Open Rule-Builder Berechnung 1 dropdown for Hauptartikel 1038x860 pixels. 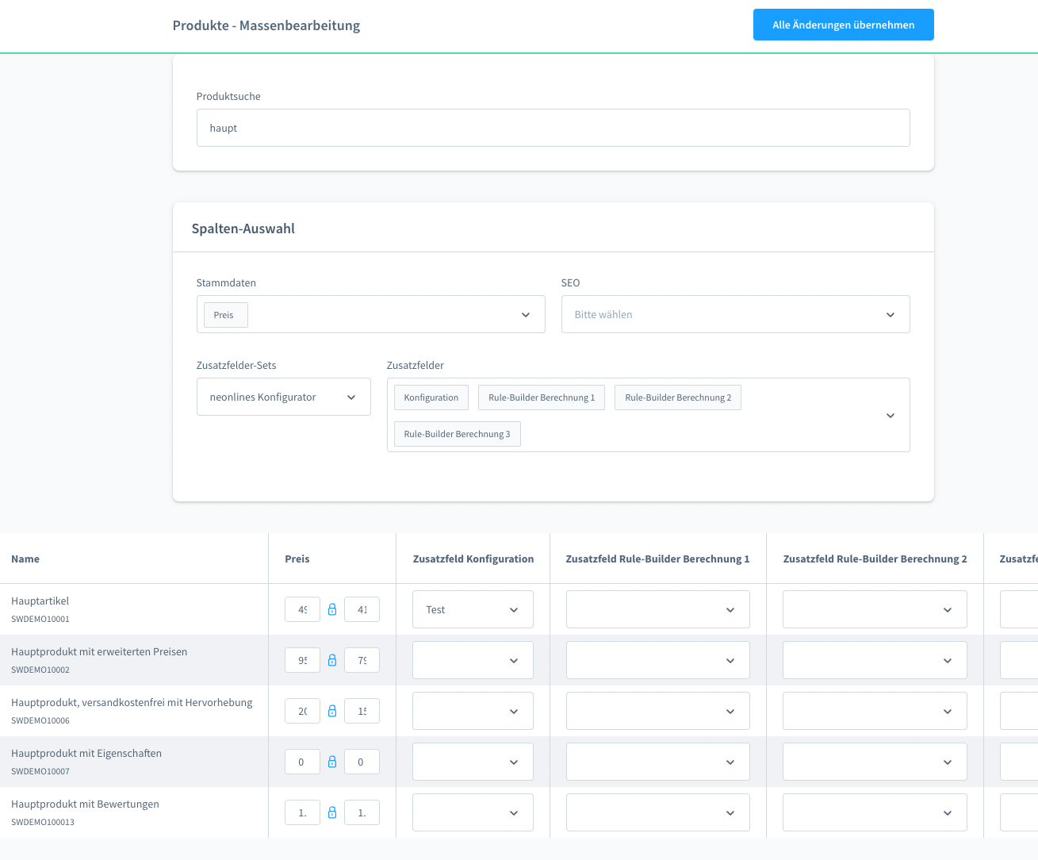click(657, 610)
